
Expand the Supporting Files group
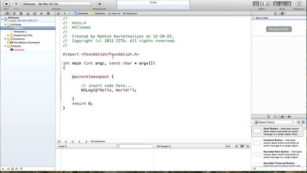click(8, 35)
